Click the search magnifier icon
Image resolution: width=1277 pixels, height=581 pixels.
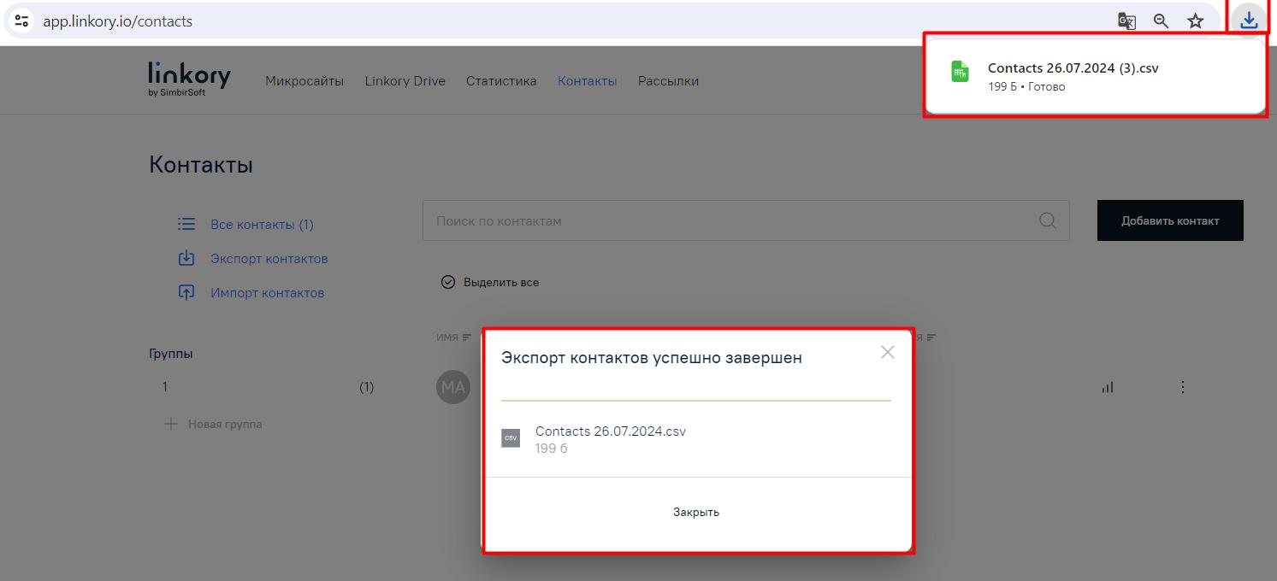(1047, 220)
